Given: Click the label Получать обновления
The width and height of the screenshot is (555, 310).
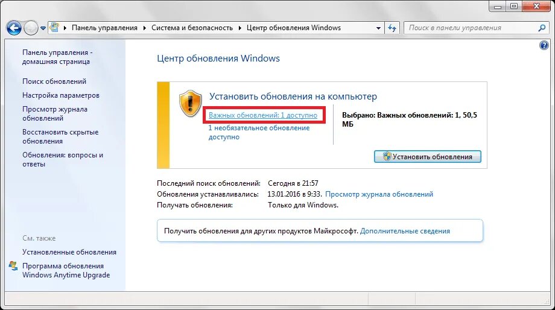Looking at the screenshot, I should (x=195, y=205).
